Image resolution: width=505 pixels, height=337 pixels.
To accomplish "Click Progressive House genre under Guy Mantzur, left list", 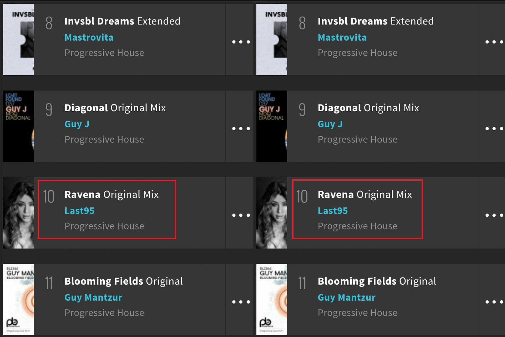I will tap(104, 313).
